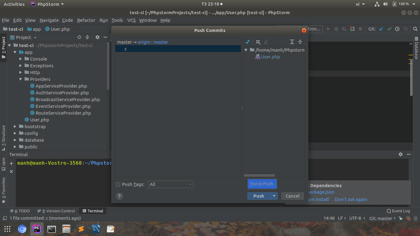Toggle the read-only lock icon in status bar
420x236 pixels.
(400, 218)
